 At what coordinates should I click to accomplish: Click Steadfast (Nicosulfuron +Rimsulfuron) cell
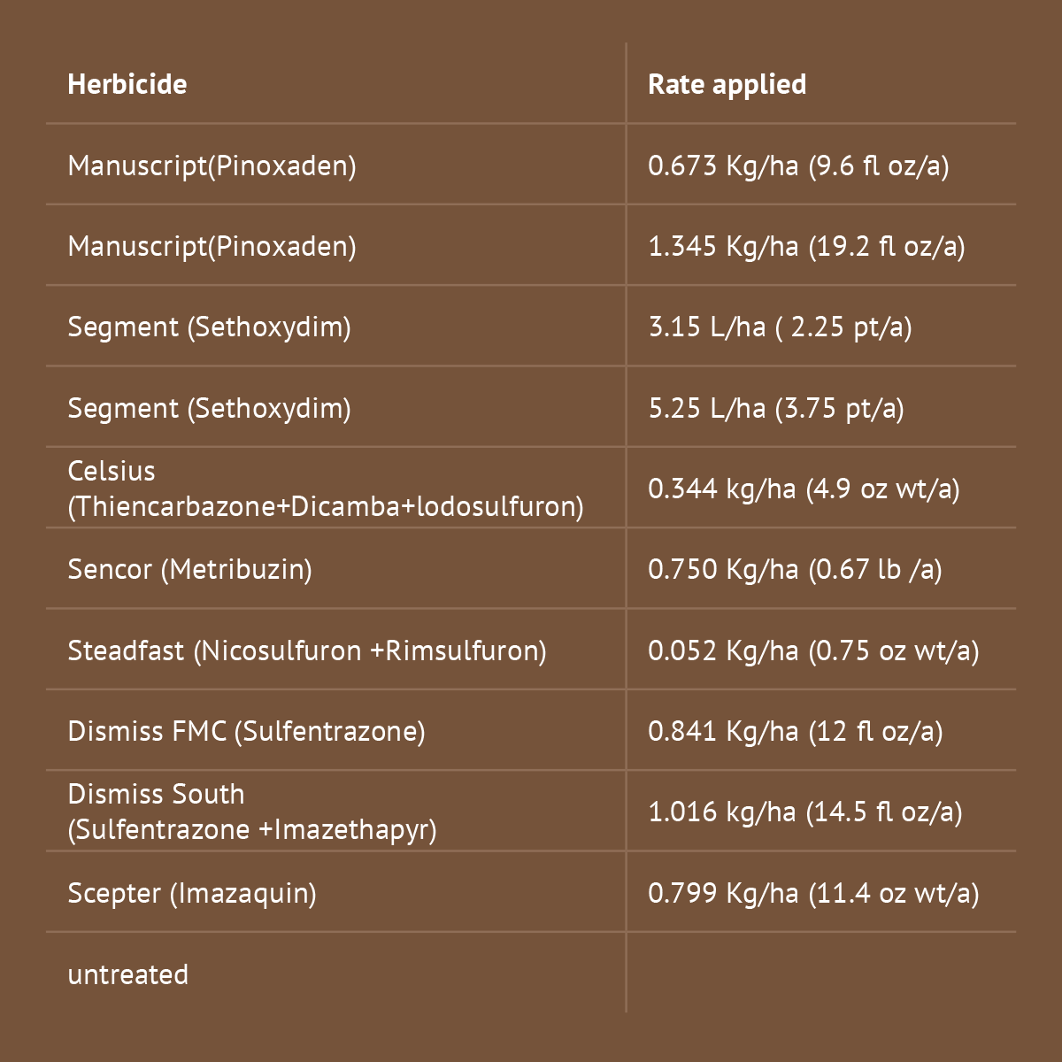307,650
